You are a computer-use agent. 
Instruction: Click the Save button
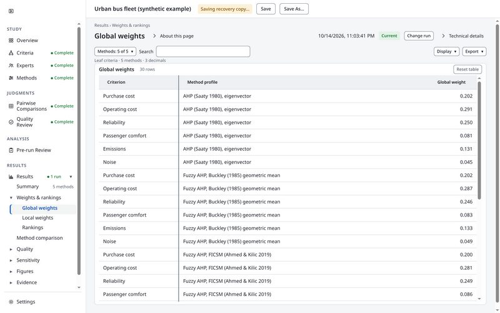tap(266, 9)
